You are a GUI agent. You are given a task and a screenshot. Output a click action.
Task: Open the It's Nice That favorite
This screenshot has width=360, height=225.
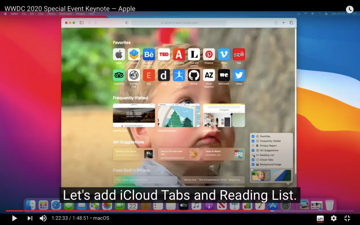134,75
